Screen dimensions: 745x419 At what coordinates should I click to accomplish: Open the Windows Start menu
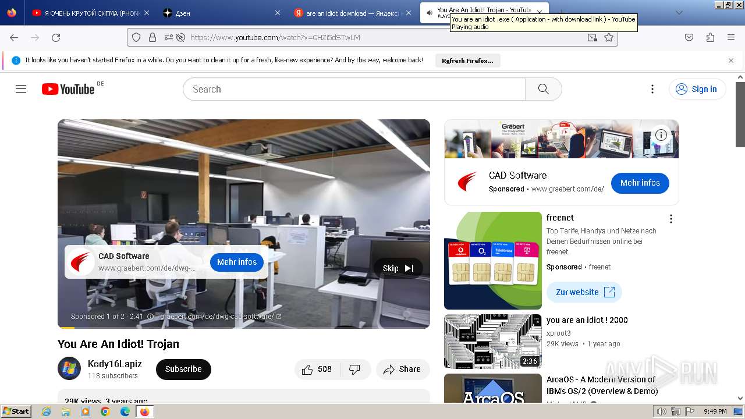click(x=16, y=411)
